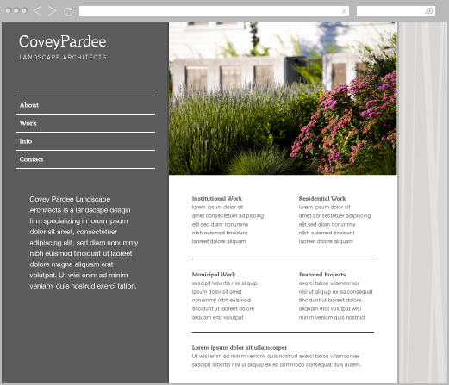Click 'nibh euismod tincidunt' under Institutional Work
Viewport: 449px width, 385px height.
pyautogui.click(x=220, y=233)
